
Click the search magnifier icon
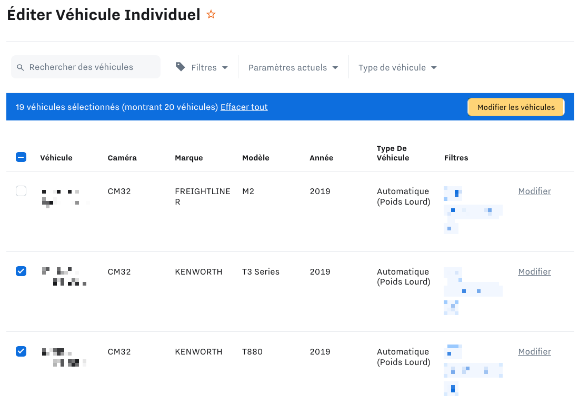(x=21, y=67)
